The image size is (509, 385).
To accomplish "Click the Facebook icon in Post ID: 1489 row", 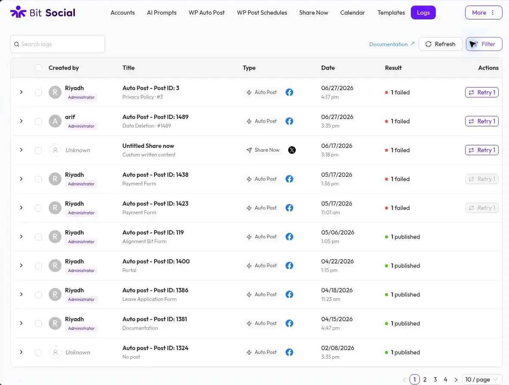I will click(x=289, y=121).
